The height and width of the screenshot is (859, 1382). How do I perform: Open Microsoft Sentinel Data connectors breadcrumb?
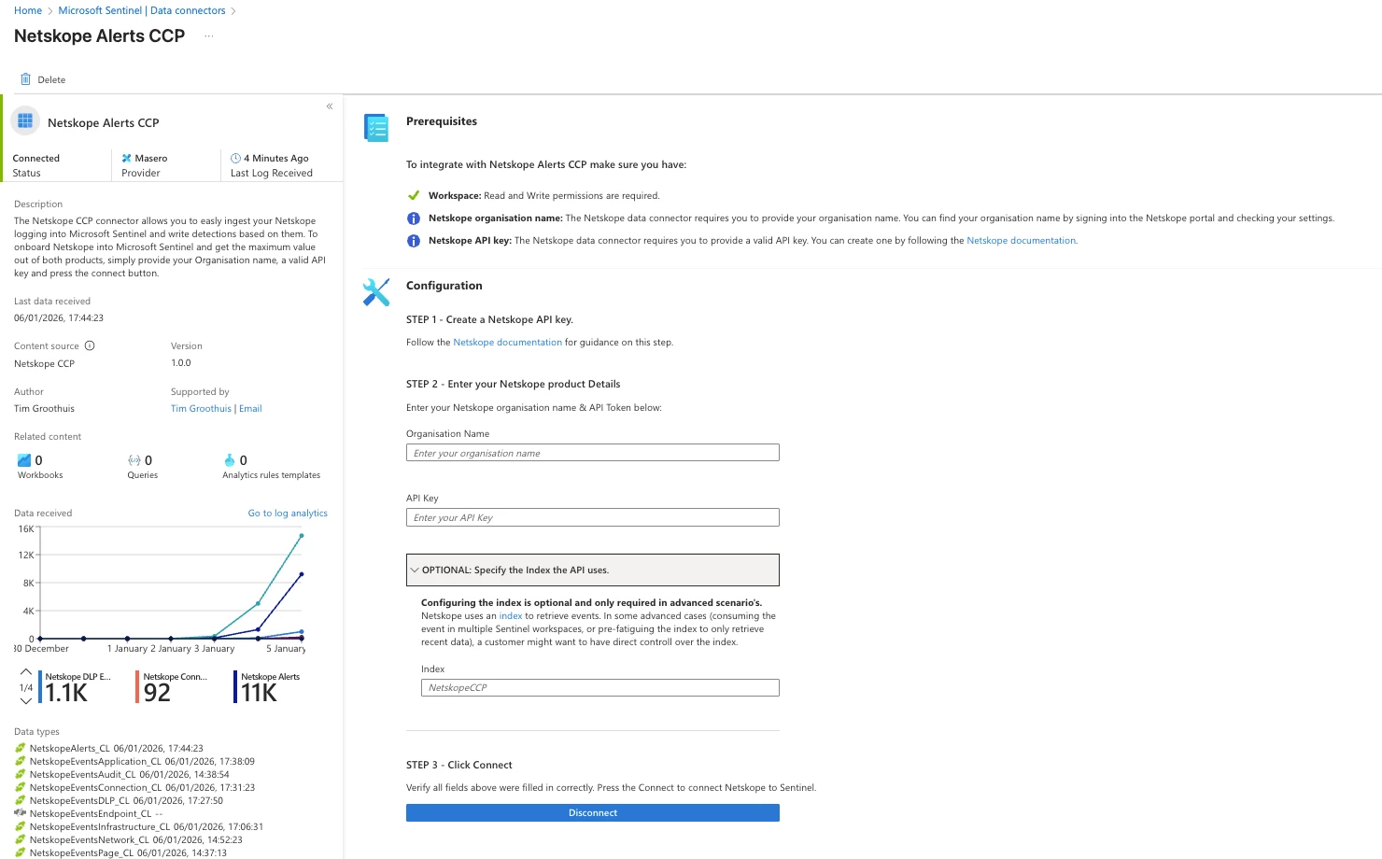[142, 10]
